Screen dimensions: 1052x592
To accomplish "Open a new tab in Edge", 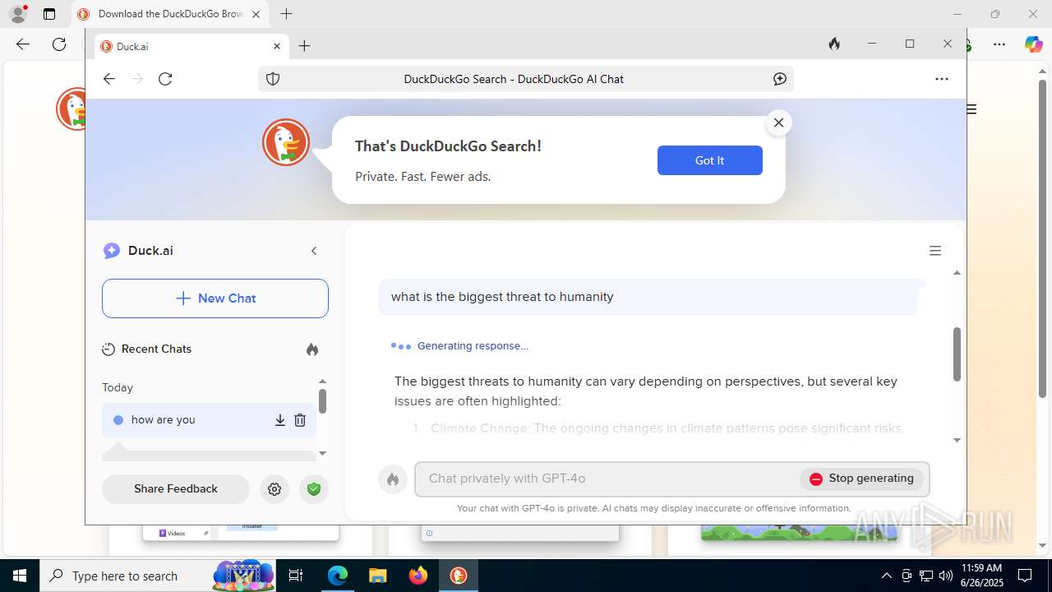I will tap(286, 14).
